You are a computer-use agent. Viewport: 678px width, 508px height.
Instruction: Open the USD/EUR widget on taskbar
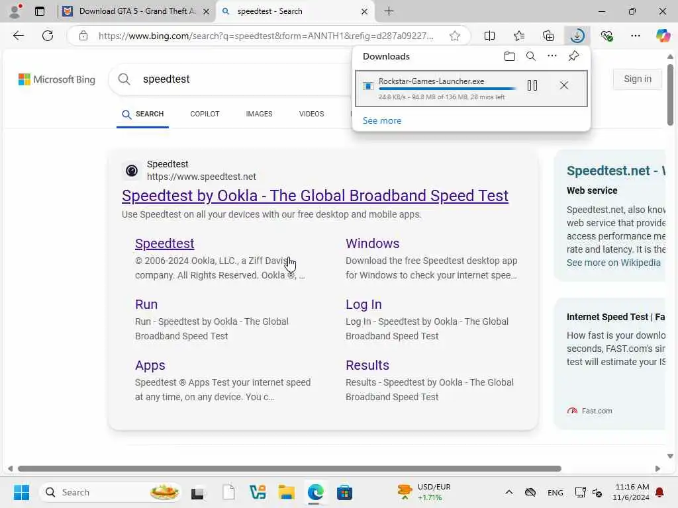[x=424, y=492]
